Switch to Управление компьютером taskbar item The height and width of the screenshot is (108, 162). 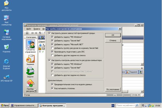click(24, 105)
